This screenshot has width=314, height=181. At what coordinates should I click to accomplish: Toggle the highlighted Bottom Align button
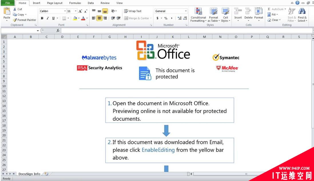click(x=105, y=11)
